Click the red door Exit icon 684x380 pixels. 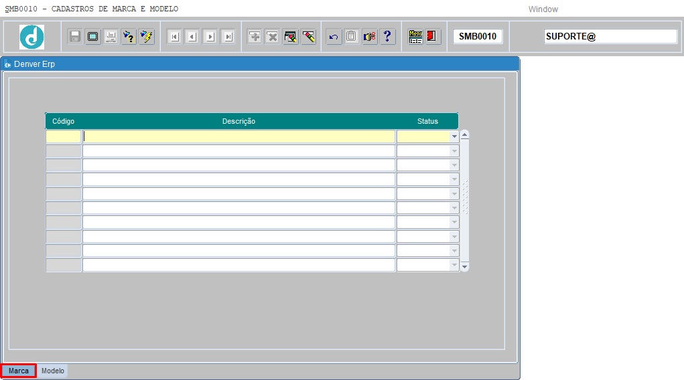click(432, 37)
